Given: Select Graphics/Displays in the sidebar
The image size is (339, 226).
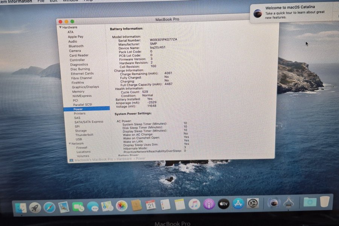Looking at the screenshot, I should click(85, 87).
